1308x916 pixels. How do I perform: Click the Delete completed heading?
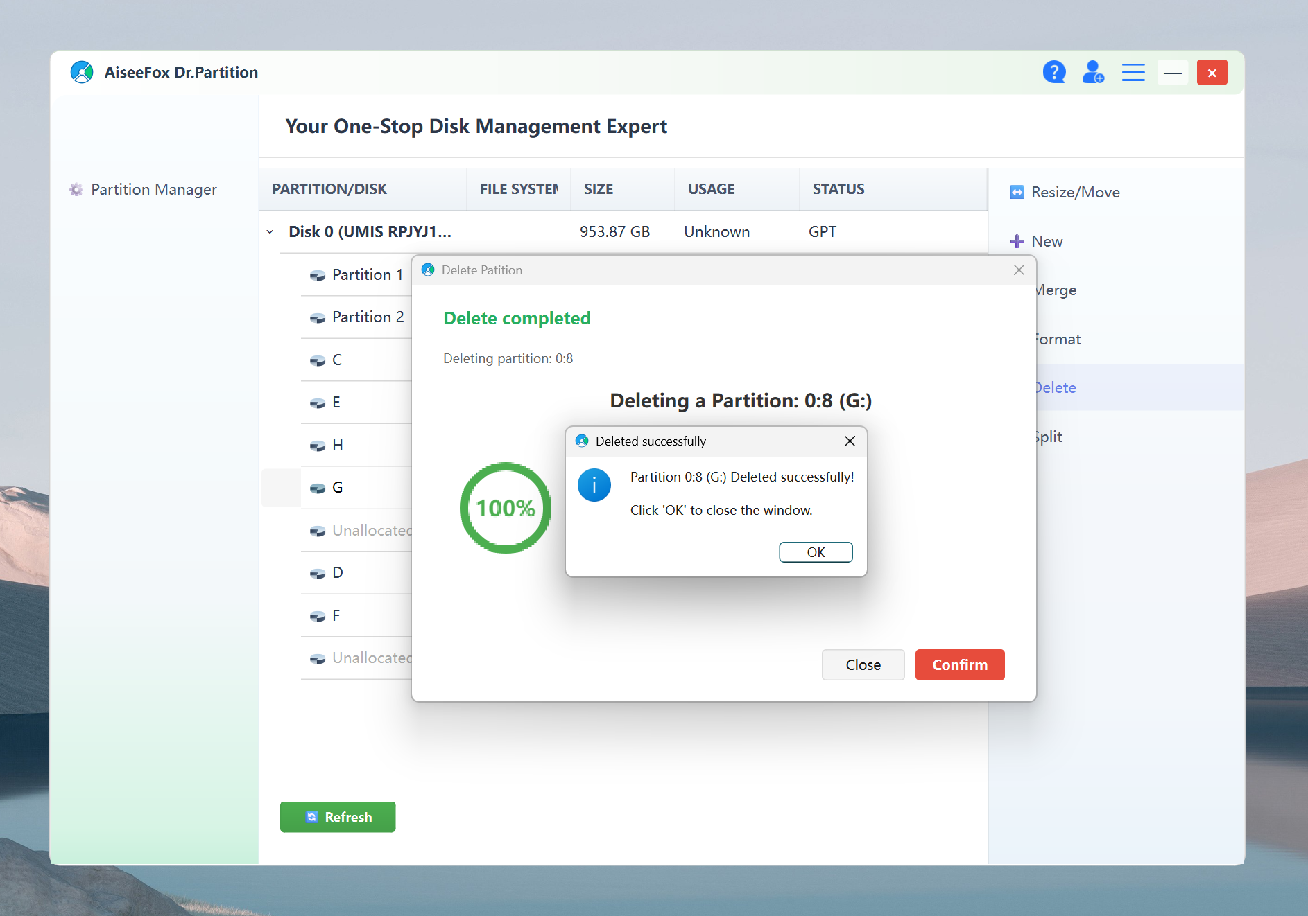pos(517,318)
